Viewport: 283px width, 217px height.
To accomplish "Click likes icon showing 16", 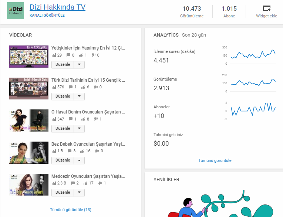I will (82, 151).
